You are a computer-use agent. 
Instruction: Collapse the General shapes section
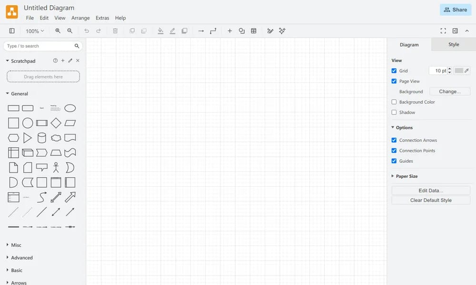coord(17,94)
